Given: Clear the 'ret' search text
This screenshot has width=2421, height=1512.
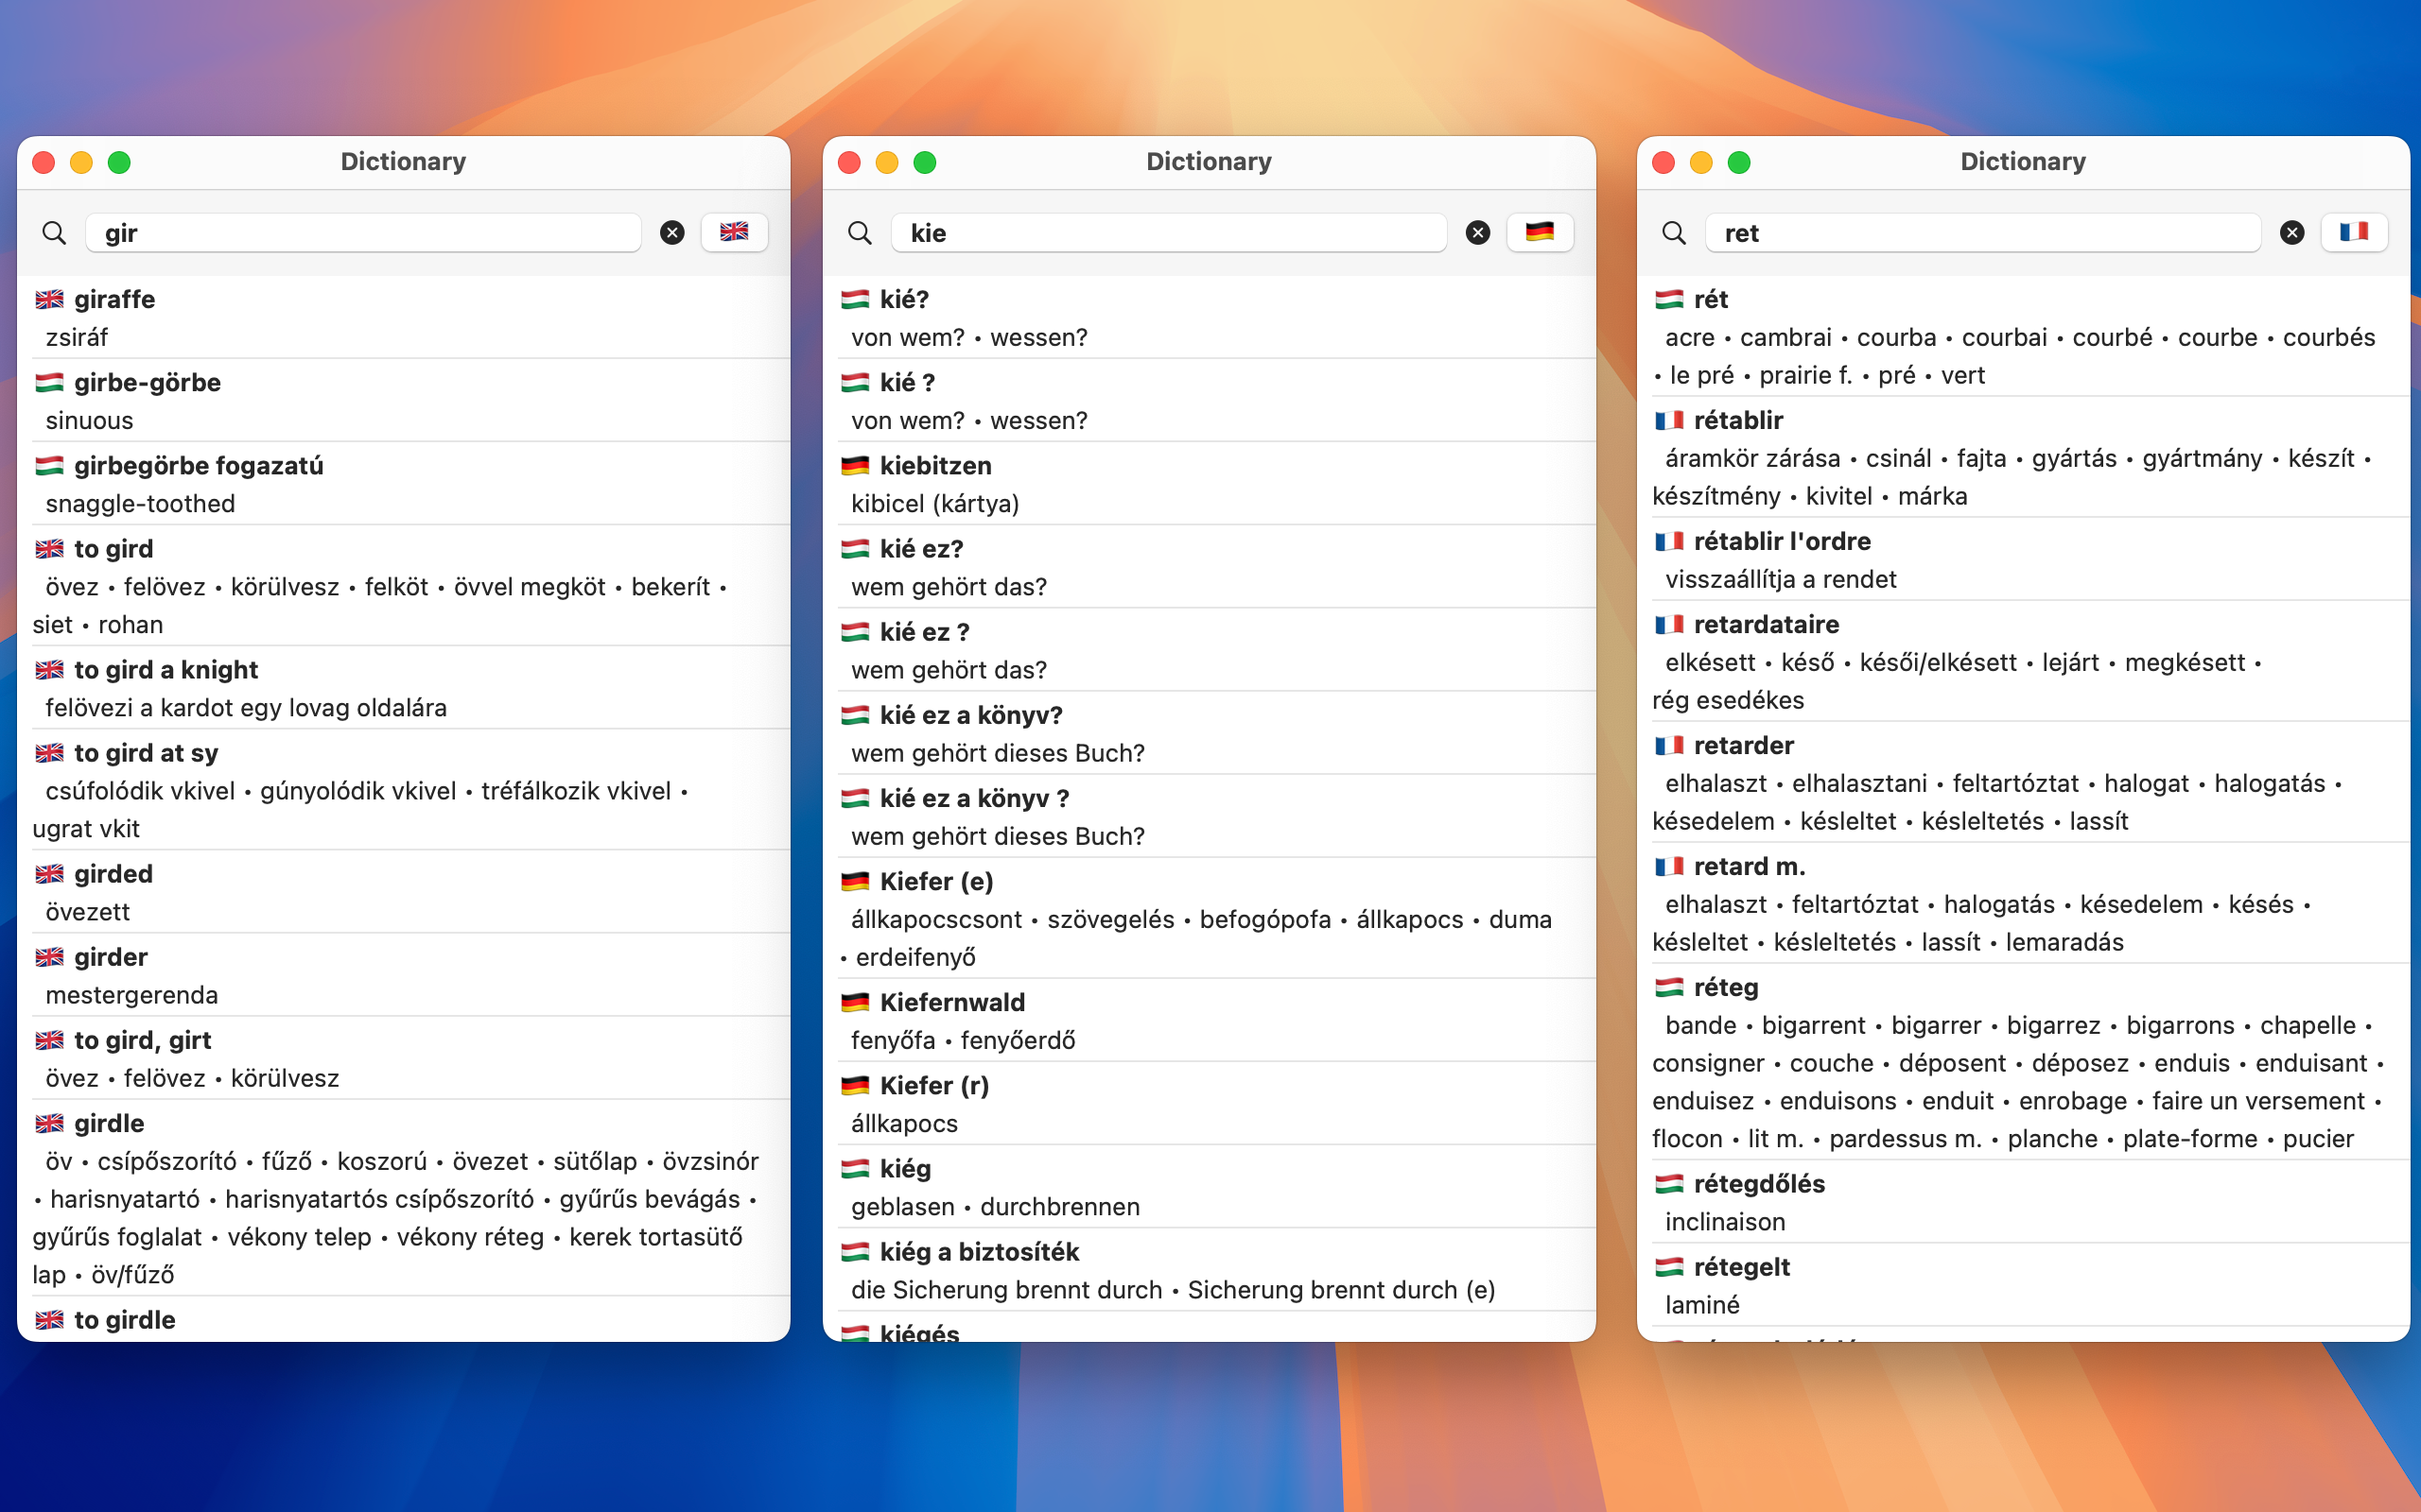Looking at the screenshot, I should coord(2292,233).
